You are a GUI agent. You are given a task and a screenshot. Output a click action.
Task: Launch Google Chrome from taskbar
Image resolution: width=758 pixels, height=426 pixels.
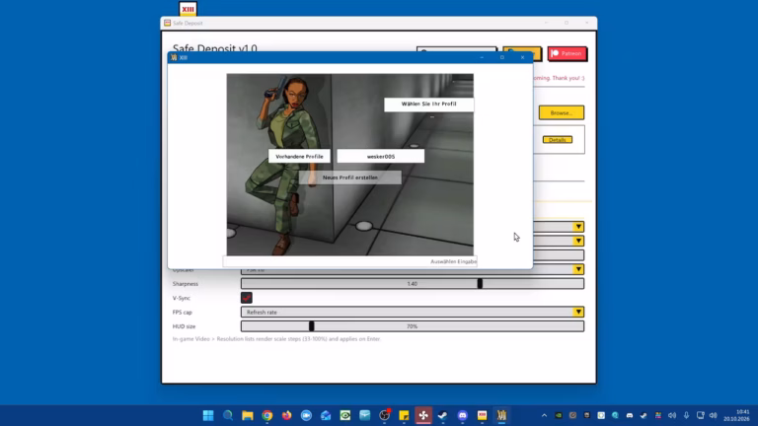click(266, 415)
